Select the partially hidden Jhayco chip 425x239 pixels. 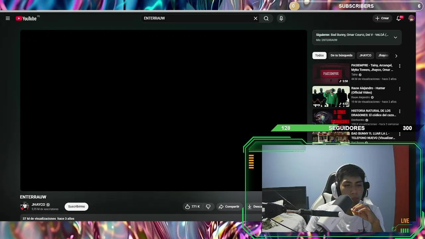(383, 55)
